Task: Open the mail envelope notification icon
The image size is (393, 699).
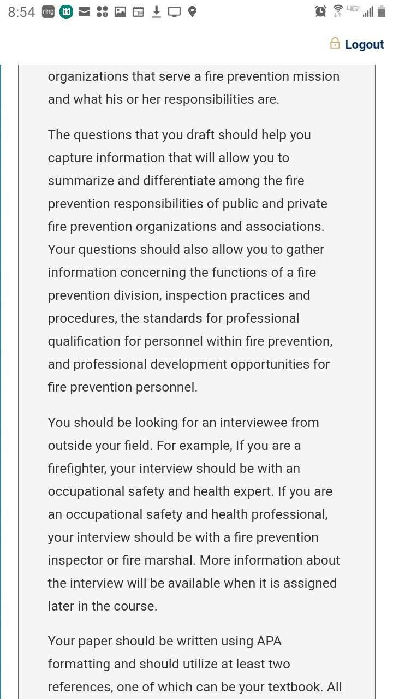Action: (x=84, y=11)
